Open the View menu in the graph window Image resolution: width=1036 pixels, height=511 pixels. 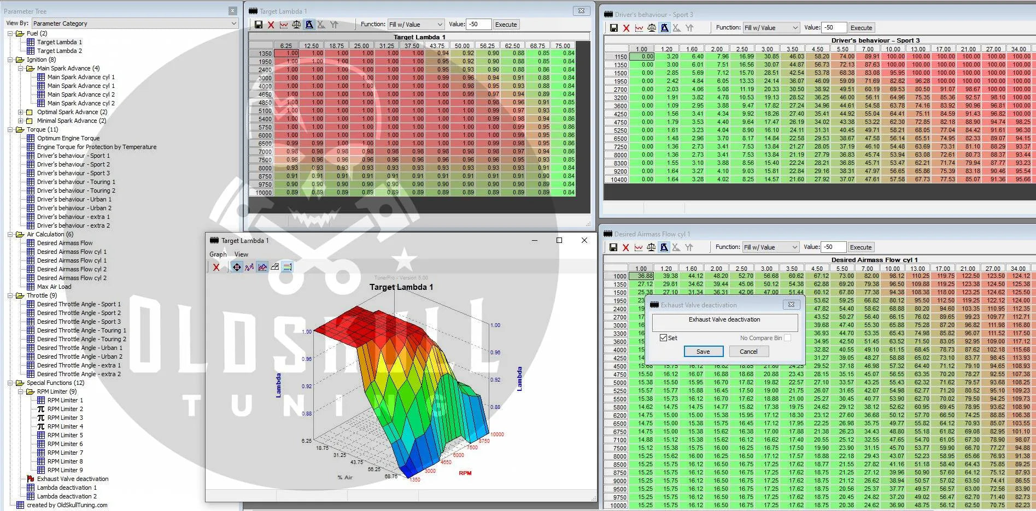[x=241, y=254]
